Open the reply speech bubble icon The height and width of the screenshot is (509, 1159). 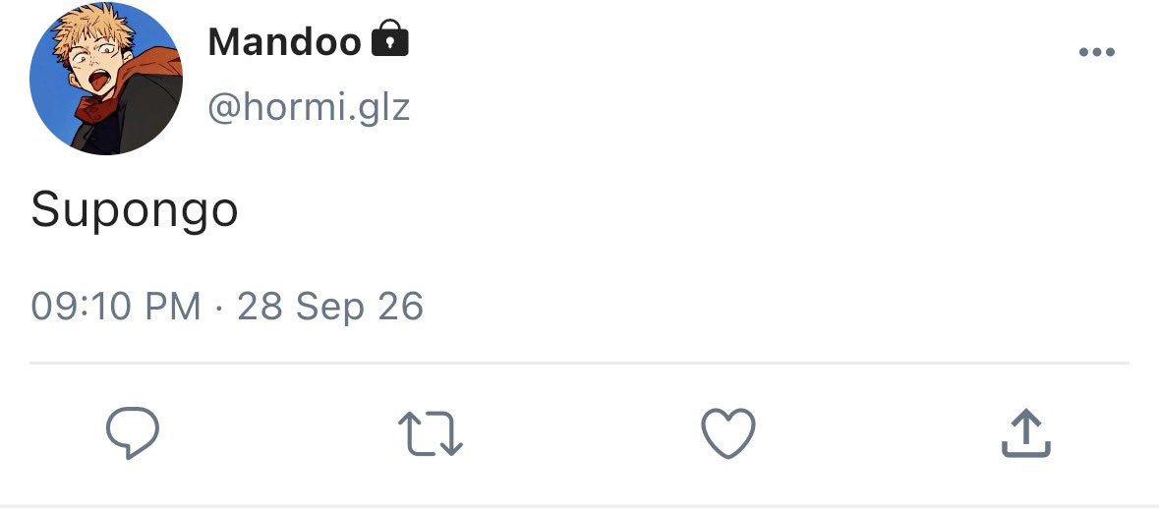point(133,433)
